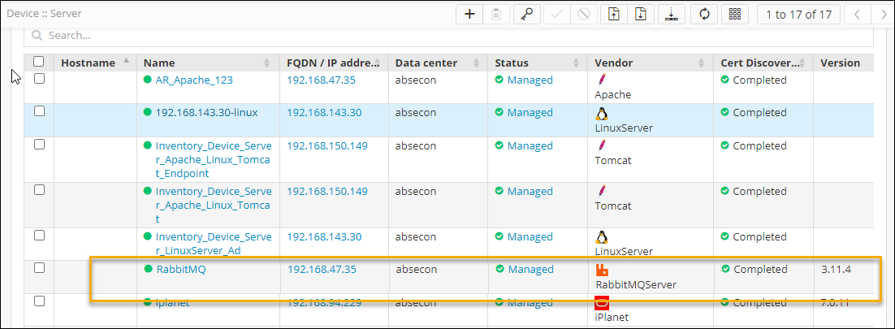895x329 pixels.
Task: Click IP 192.168.47.35 in RabbitMQ row
Action: [x=322, y=269]
